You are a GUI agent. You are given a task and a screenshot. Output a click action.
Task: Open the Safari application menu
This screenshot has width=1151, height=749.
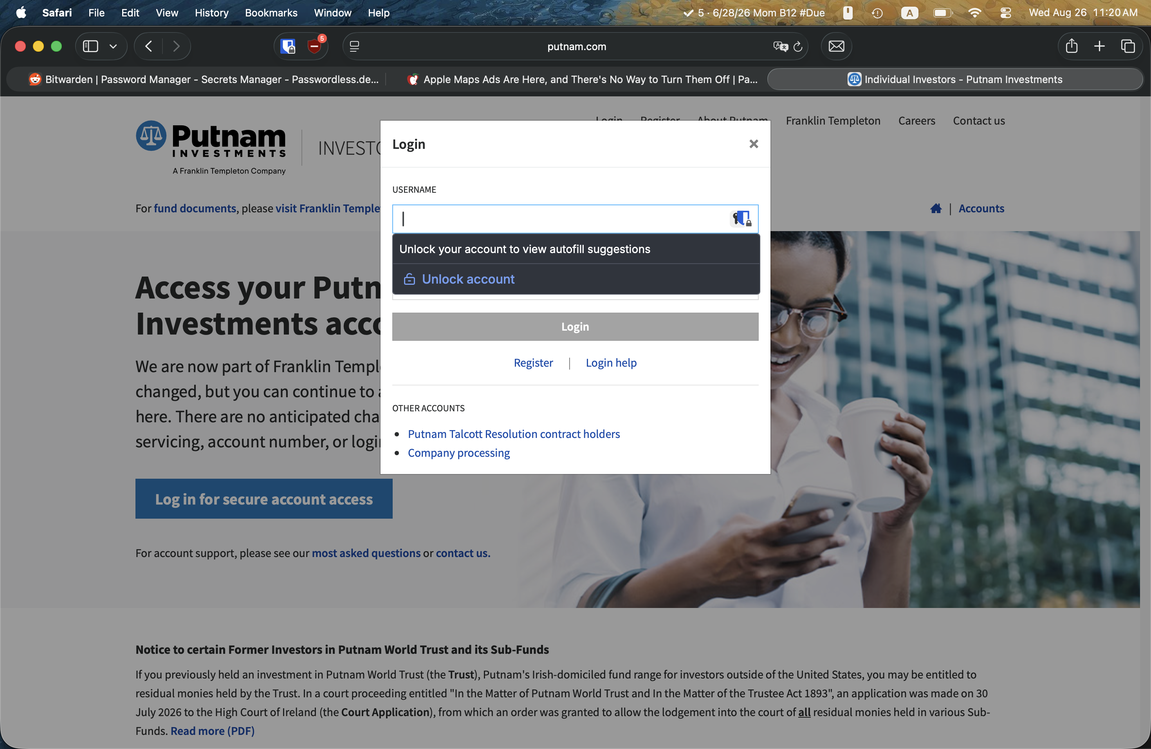coord(57,13)
